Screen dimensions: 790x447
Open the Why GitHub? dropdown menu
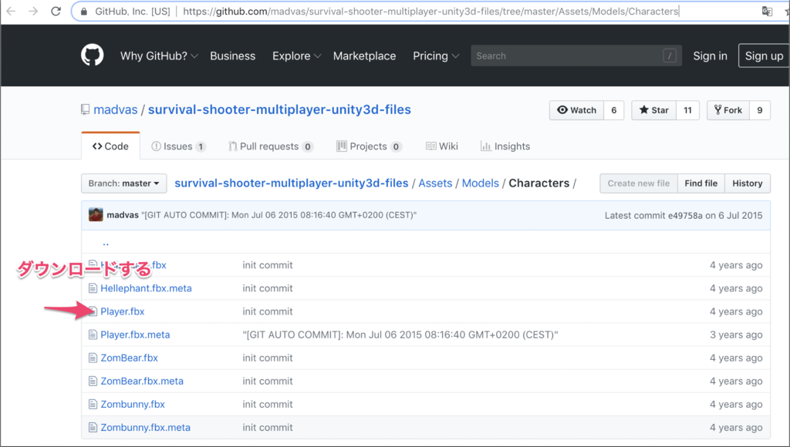coord(159,55)
